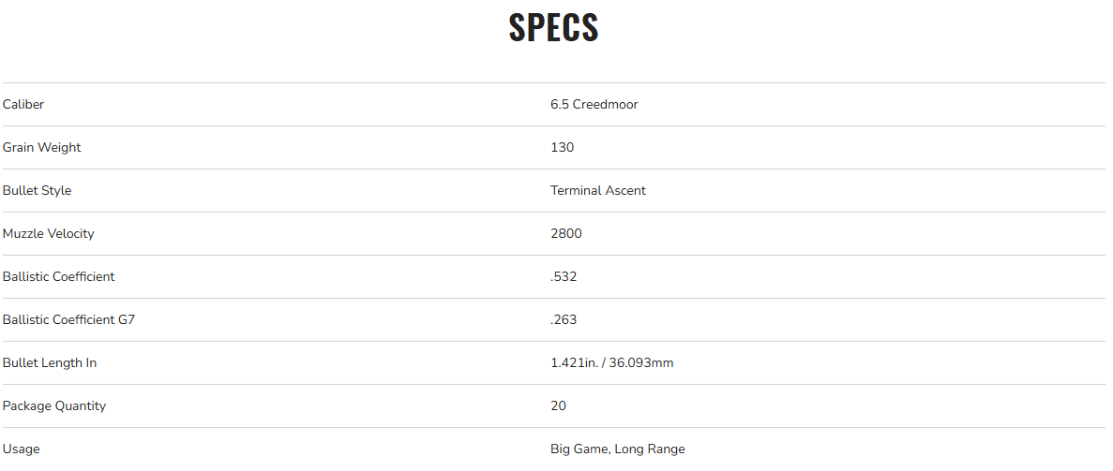Click the G7 coefficient value .263
Viewport: 1113px width, 471px height.
click(x=563, y=320)
